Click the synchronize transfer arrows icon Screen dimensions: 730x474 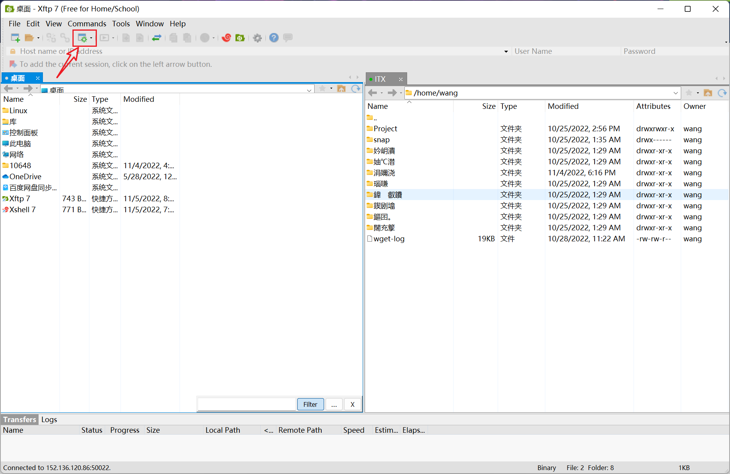pyautogui.click(x=157, y=38)
